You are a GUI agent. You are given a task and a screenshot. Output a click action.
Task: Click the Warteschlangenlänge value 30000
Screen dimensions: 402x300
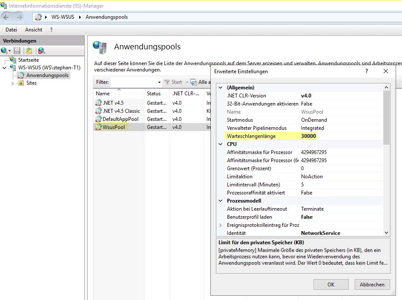pyautogui.click(x=308, y=136)
